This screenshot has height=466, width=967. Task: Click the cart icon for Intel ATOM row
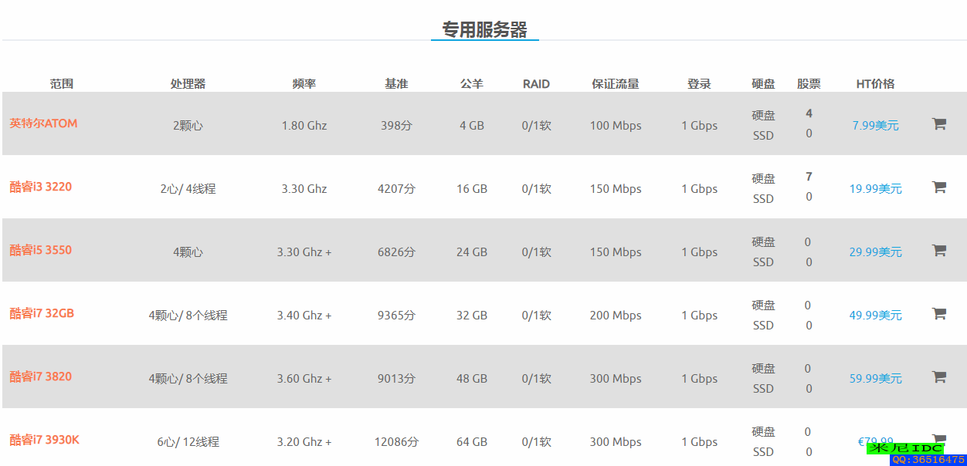pos(938,123)
